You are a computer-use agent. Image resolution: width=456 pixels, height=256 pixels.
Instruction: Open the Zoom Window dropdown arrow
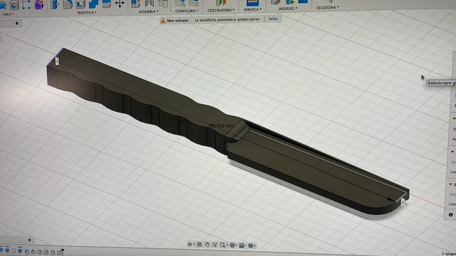pyautogui.click(x=227, y=245)
